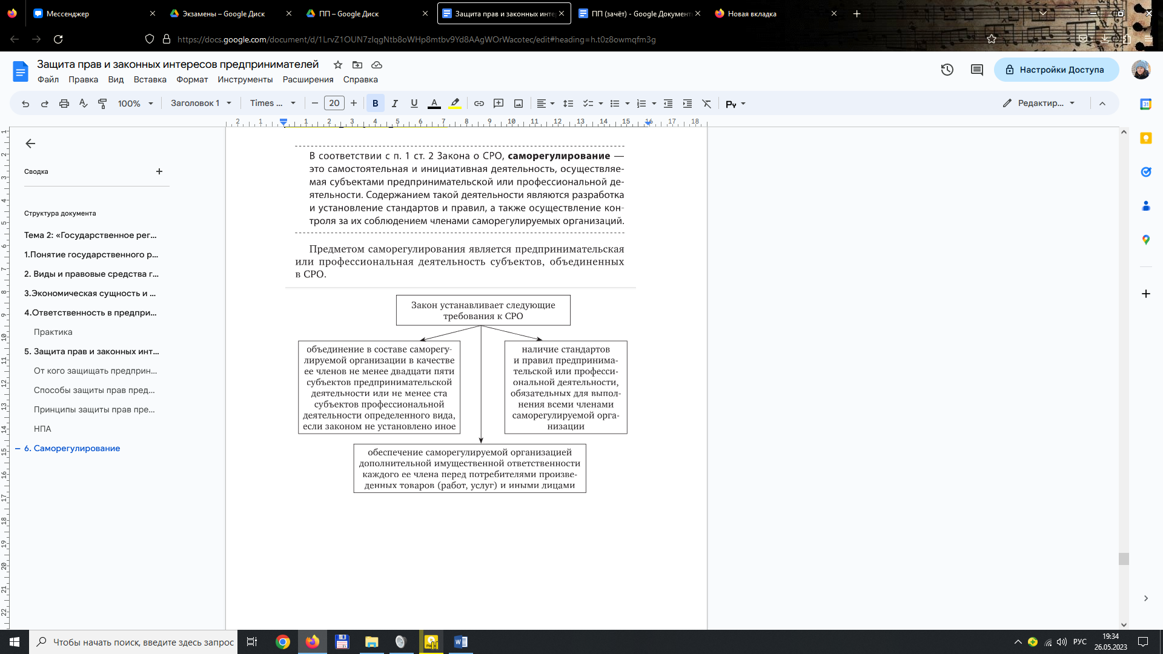
Task: Open checklist options arrow
Action: coord(601,104)
